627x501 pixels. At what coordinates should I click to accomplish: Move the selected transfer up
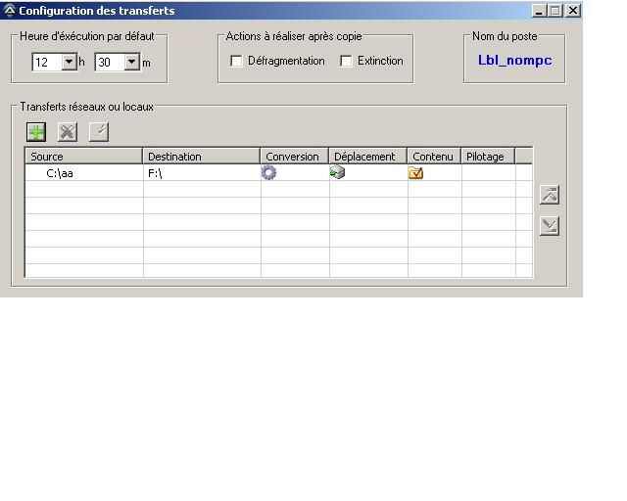click(549, 195)
